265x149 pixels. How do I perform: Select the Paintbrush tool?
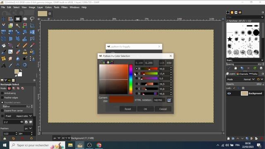tap(18, 45)
